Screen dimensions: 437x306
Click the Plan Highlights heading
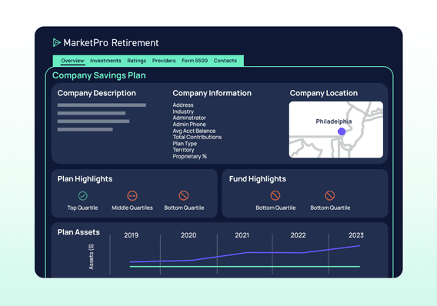[x=85, y=178]
